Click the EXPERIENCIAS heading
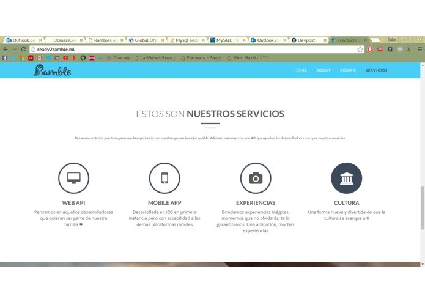Screen dimensions: 425x302 point(256,203)
